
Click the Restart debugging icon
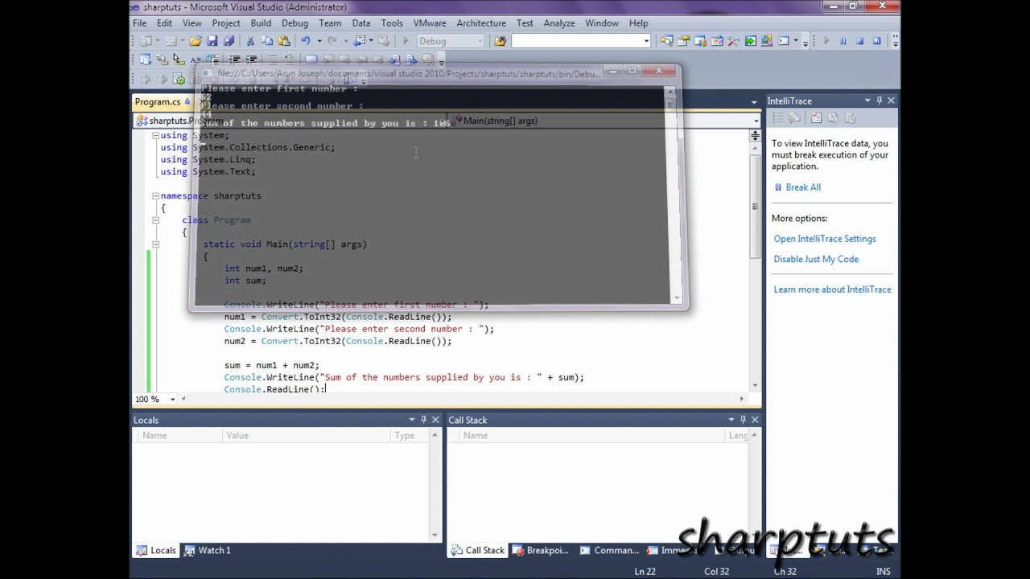(876, 41)
